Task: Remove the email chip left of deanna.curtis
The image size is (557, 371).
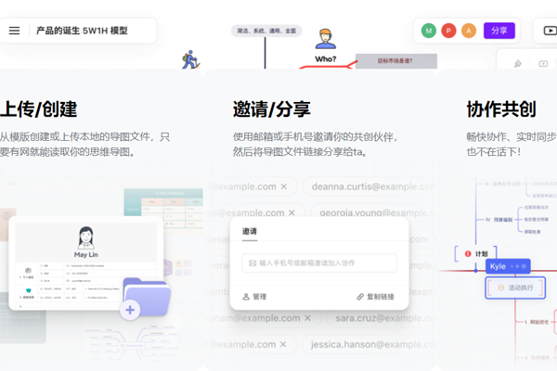Action: tap(284, 186)
